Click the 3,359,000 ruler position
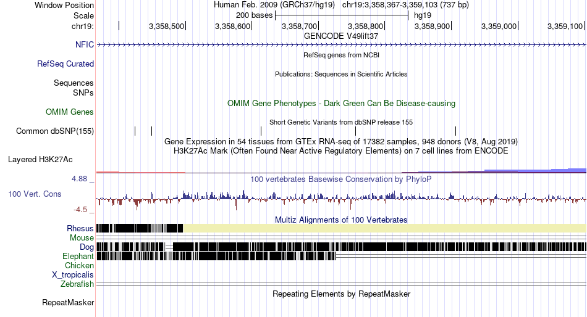 tap(499, 26)
